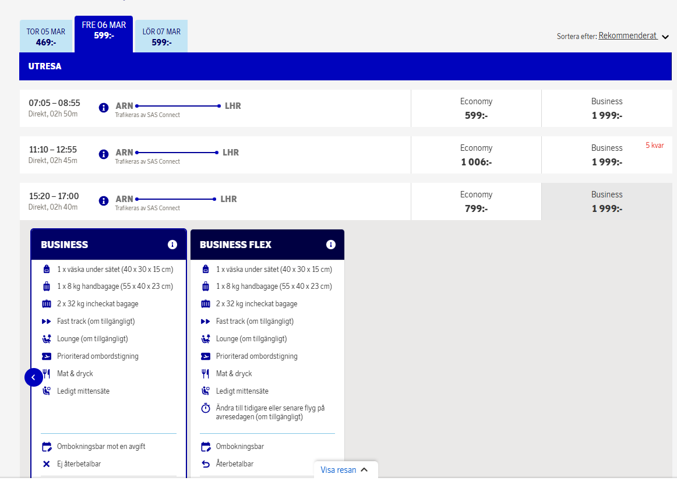The width and height of the screenshot is (677, 481).
Task: Click the refundable arrow icon in Business Flex
Action: click(205, 464)
